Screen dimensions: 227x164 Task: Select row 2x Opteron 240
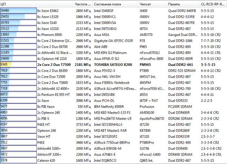113,112
